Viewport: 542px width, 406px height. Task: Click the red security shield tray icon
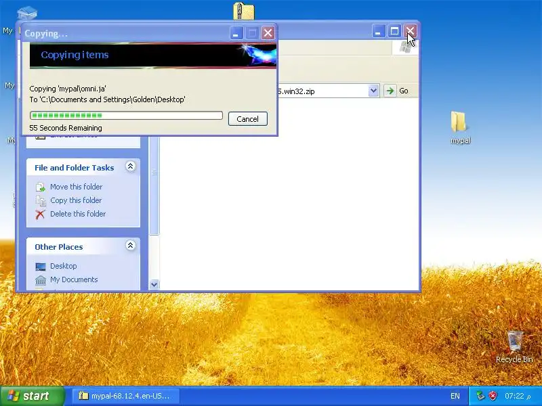coord(493,396)
